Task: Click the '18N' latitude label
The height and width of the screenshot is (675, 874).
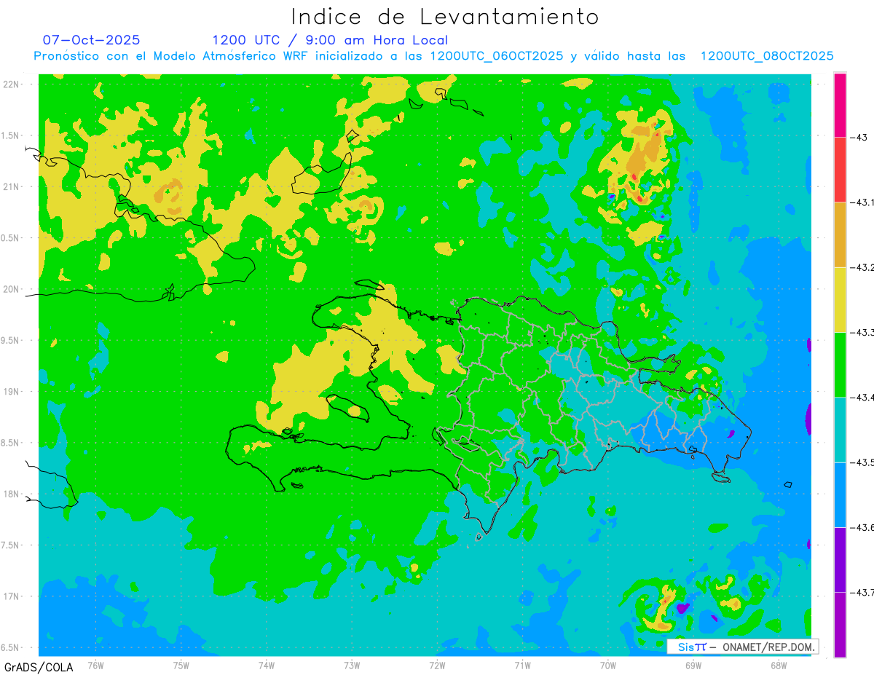Action: point(11,494)
